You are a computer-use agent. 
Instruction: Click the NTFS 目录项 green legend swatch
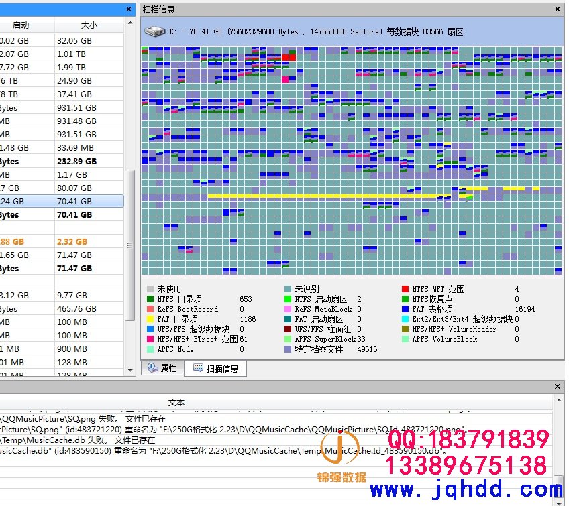click(x=150, y=299)
